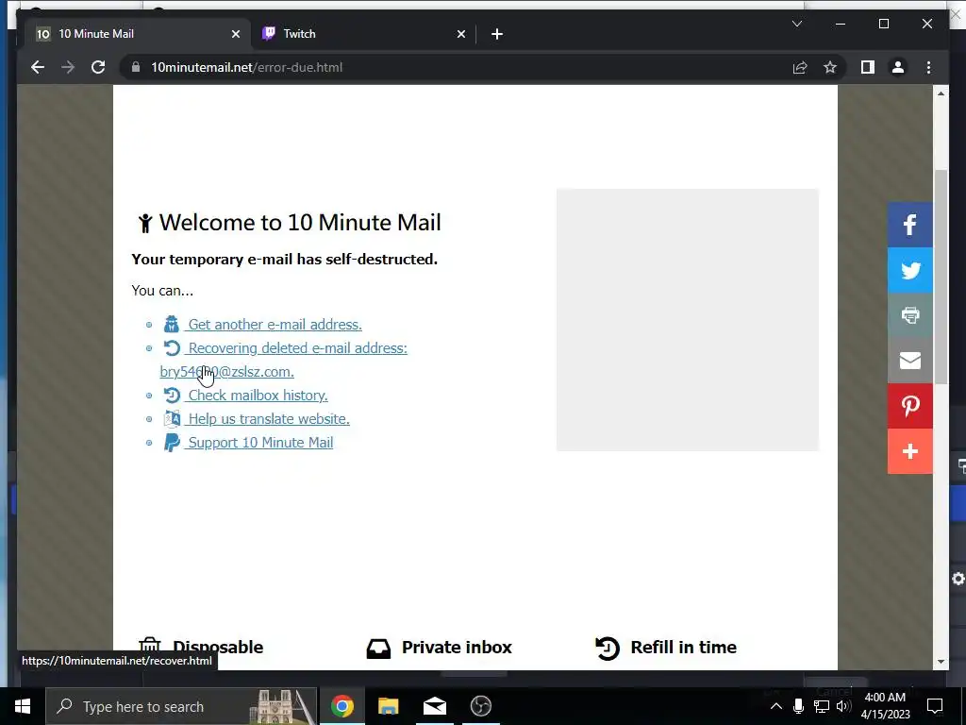
Task: Bookmark this page with the star icon
Action: click(830, 67)
